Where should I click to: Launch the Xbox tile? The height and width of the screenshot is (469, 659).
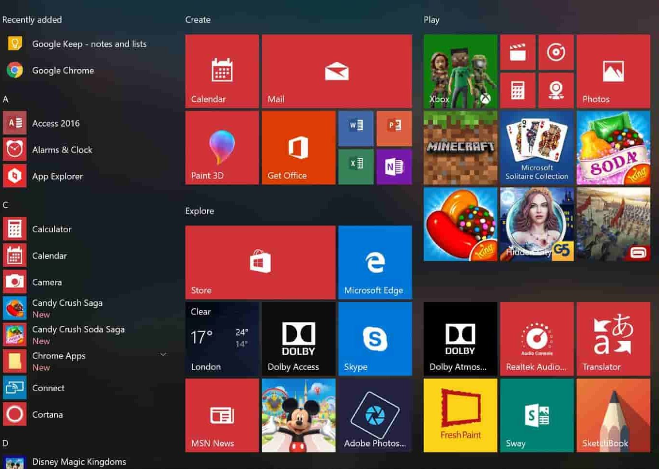point(460,70)
